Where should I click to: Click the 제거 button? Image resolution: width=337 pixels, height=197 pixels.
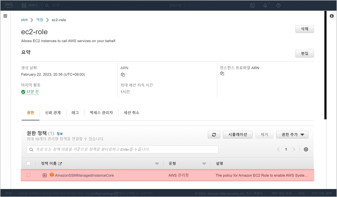pyautogui.click(x=264, y=135)
